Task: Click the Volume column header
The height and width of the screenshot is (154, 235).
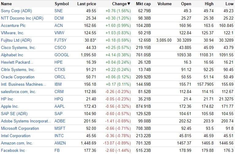Action: pos(164,4)
